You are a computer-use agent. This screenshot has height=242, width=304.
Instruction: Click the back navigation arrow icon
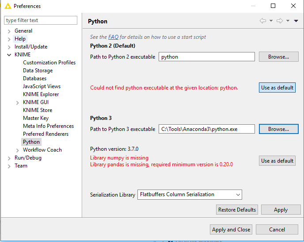point(263,21)
